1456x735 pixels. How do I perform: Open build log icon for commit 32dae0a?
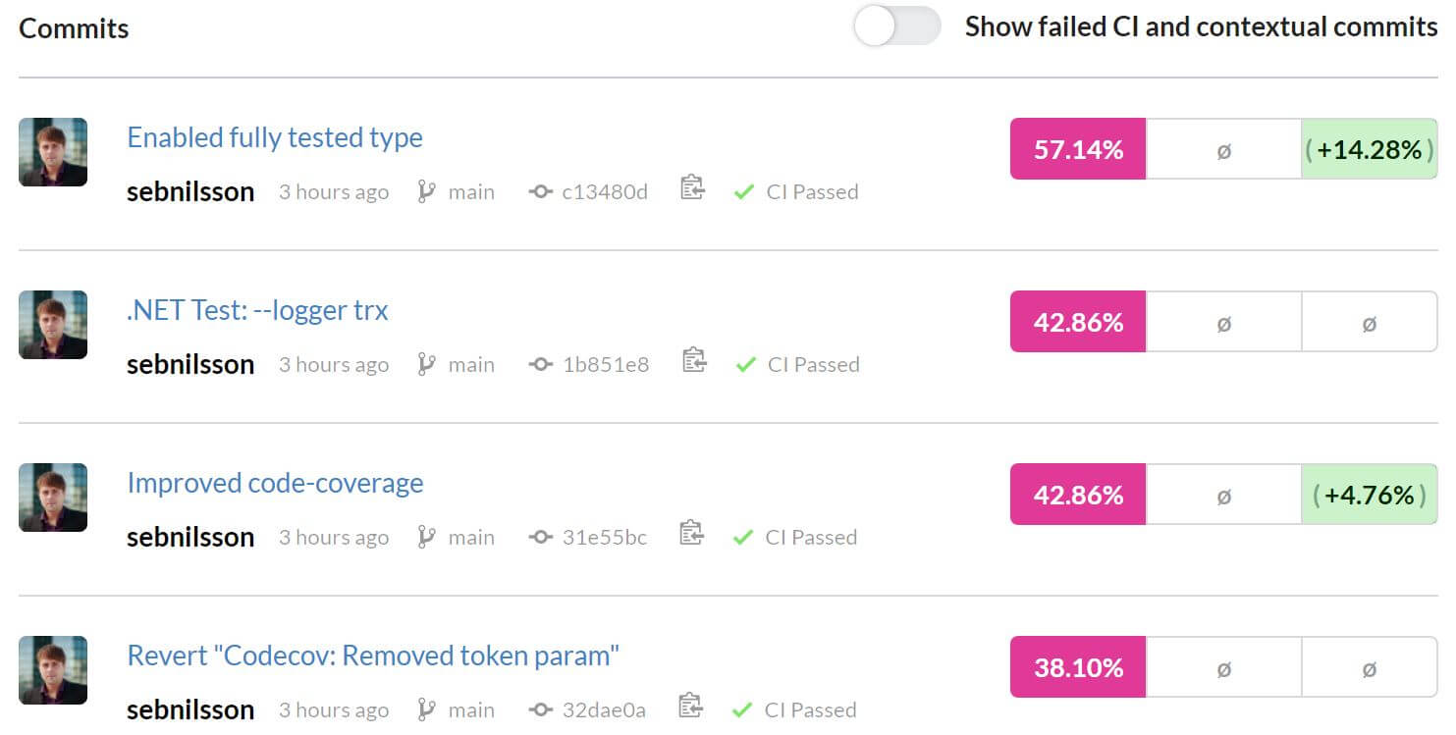click(x=690, y=706)
